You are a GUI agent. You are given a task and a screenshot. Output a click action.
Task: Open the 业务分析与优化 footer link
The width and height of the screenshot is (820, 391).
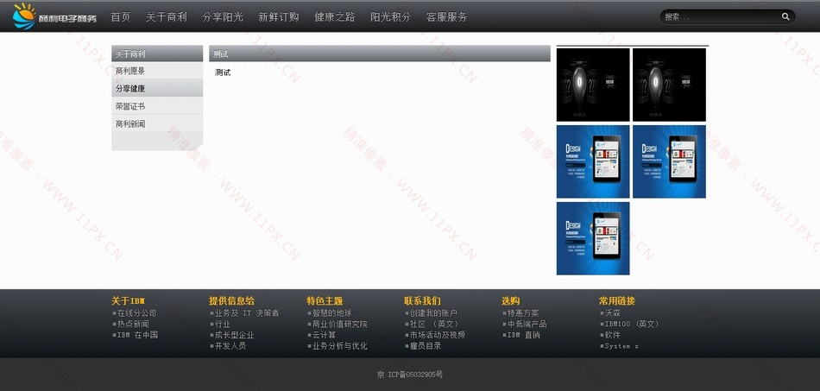(340, 346)
